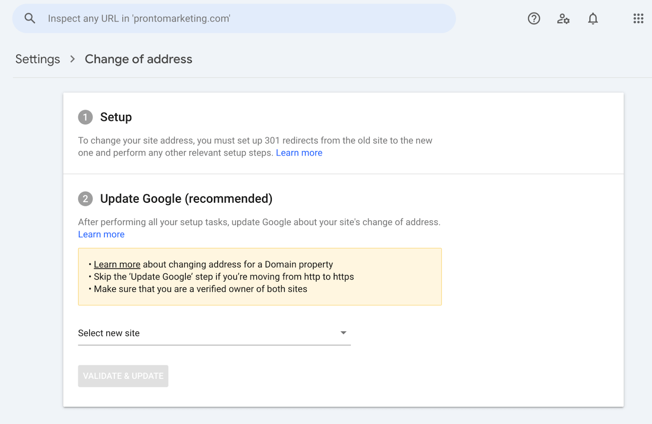Click the search magnifier icon
Viewport: 652px width, 424px height.
point(30,18)
